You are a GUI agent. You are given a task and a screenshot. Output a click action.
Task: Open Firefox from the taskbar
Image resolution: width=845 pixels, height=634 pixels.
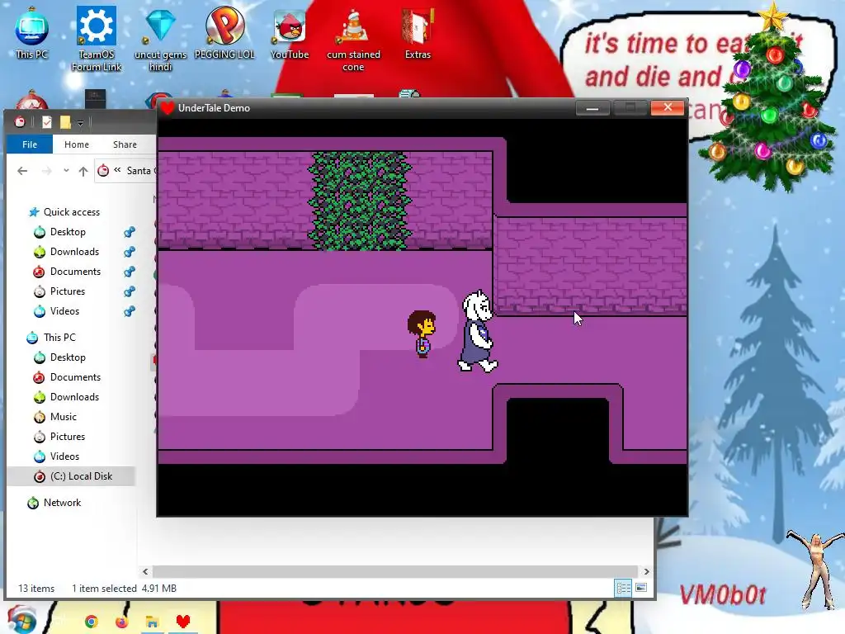(122, 622)
